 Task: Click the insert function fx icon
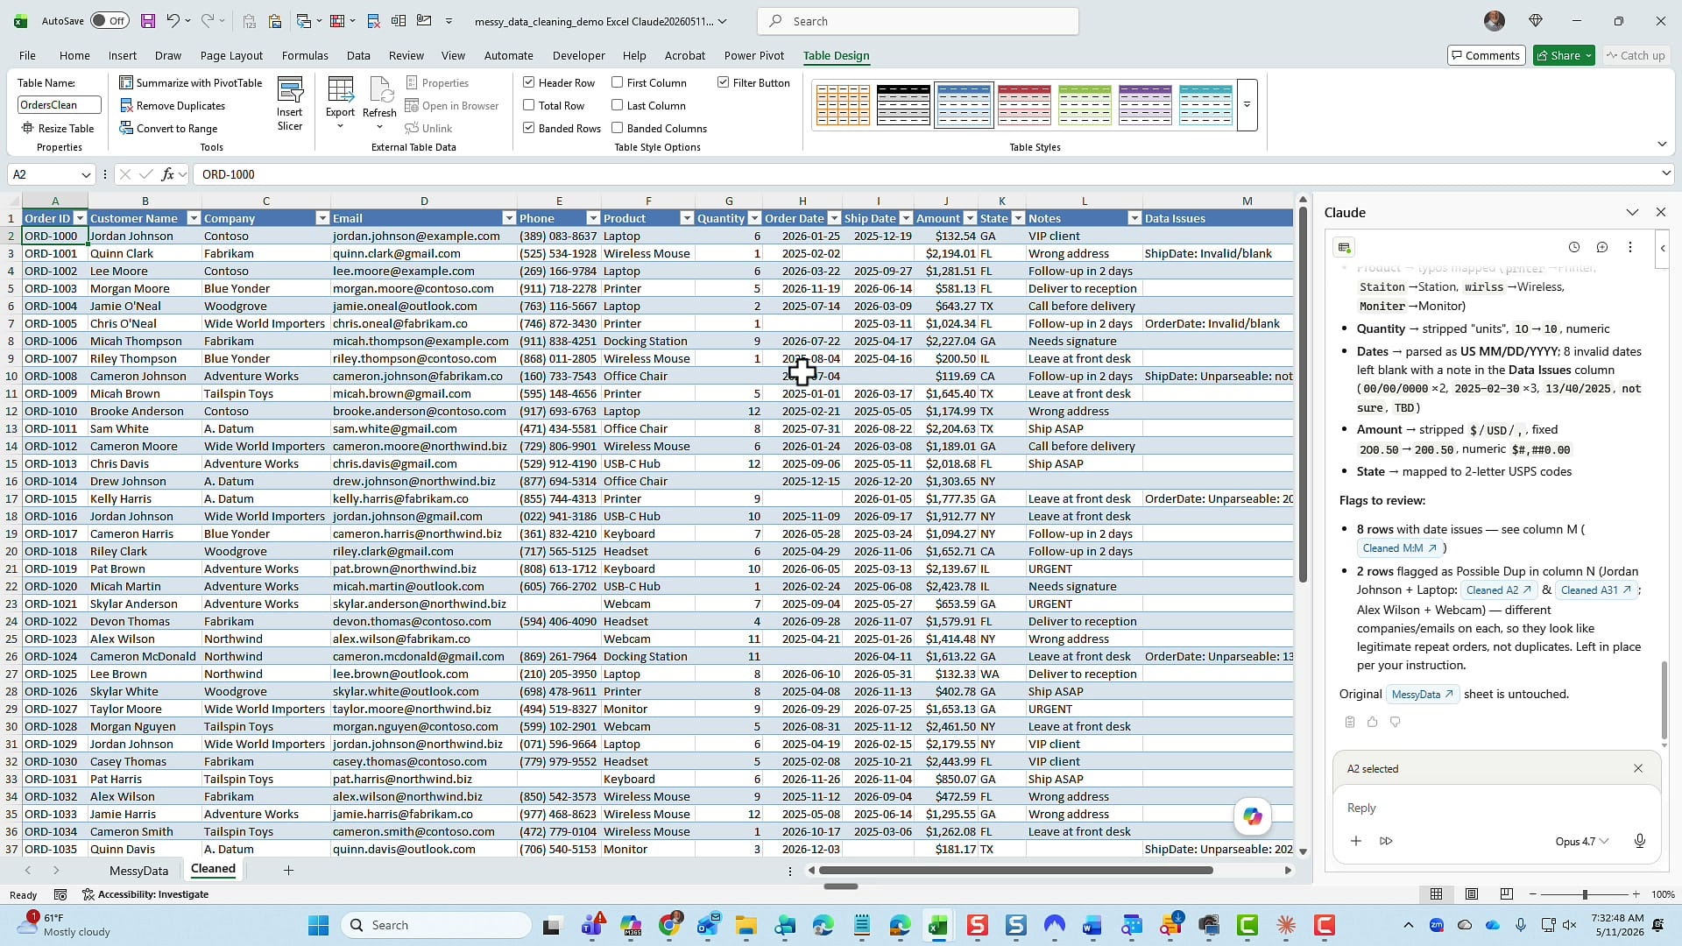click(x=168, y=174)
